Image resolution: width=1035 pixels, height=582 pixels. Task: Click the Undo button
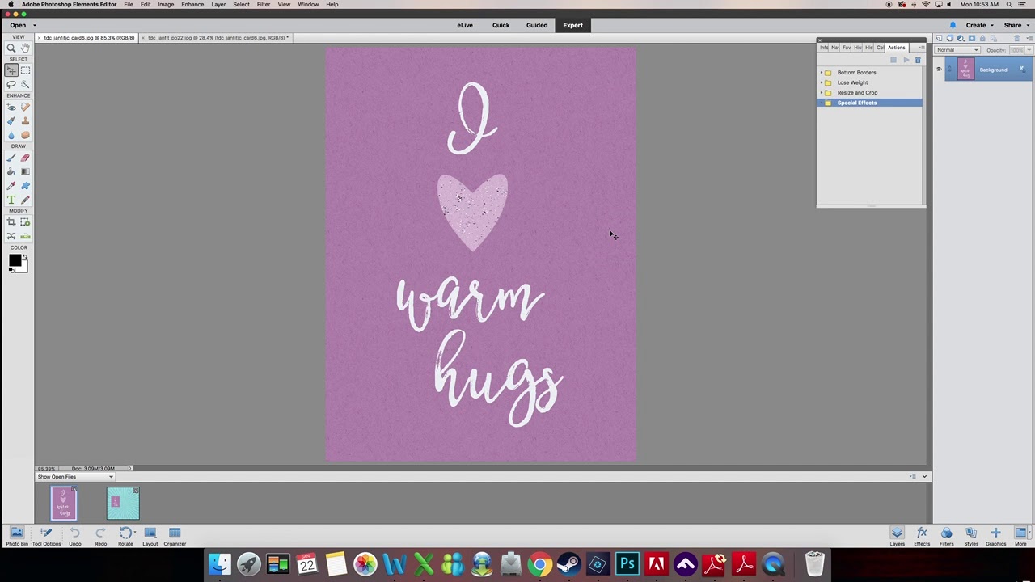[x=74, y=535]
